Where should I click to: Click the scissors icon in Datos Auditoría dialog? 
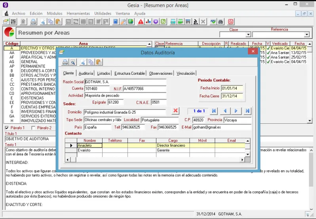point(83,62)
